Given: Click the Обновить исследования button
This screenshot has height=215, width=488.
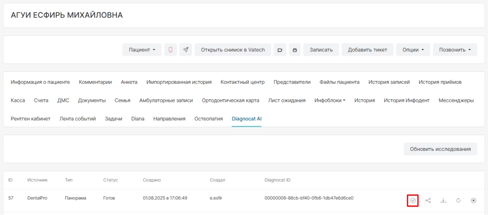Looking at the screenshot, I should tap(440, 149).
